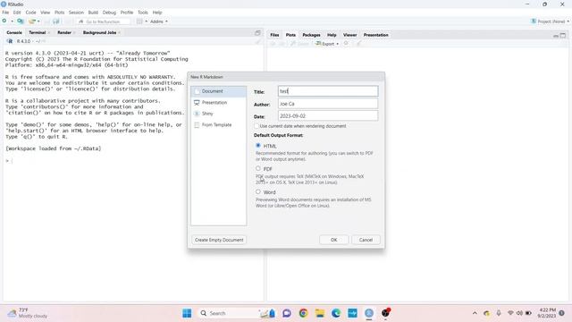The height and width of the screenshot is (322, 572).
Task: Click the New Project icon in toolbar
Action: tap(20, 21)
